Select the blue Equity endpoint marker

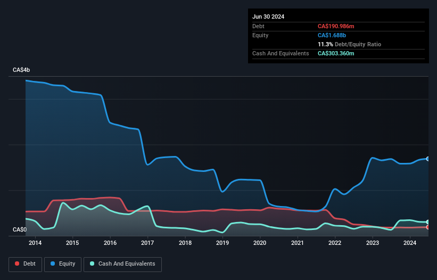428,159
